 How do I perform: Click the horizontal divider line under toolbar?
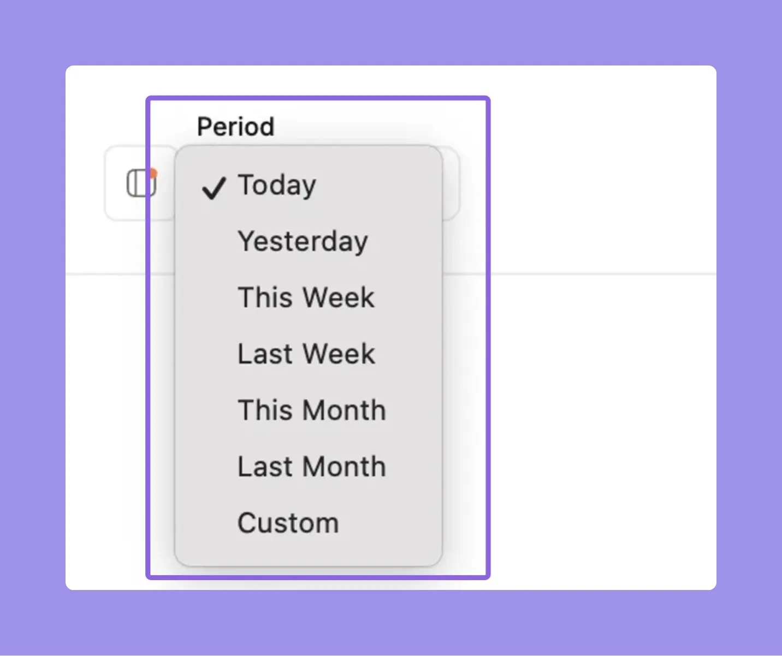pos(601,273)
